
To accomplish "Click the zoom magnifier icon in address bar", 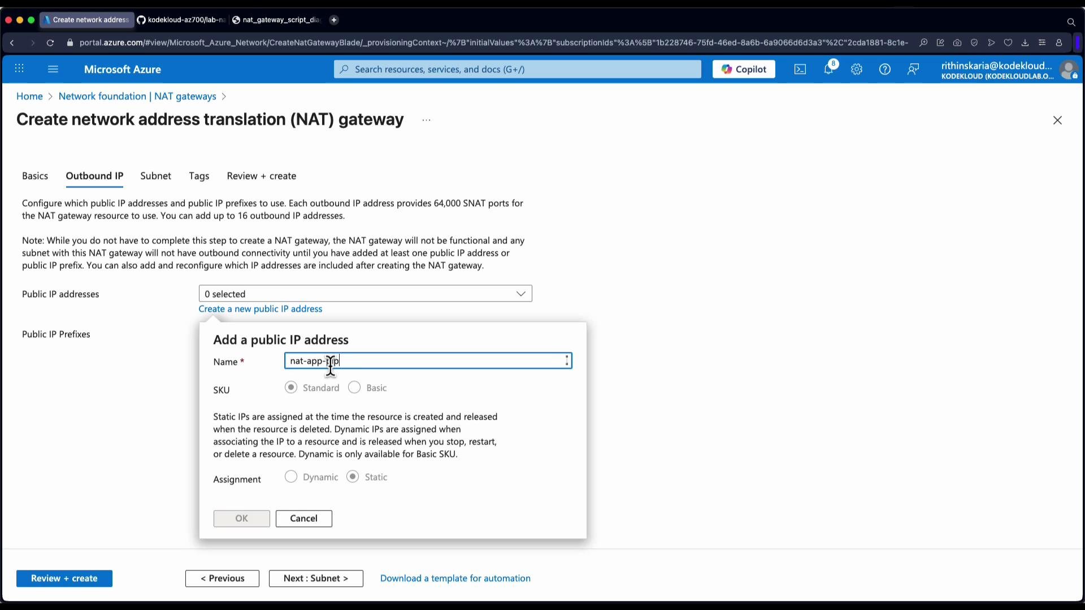I will (x=923, y=43).
